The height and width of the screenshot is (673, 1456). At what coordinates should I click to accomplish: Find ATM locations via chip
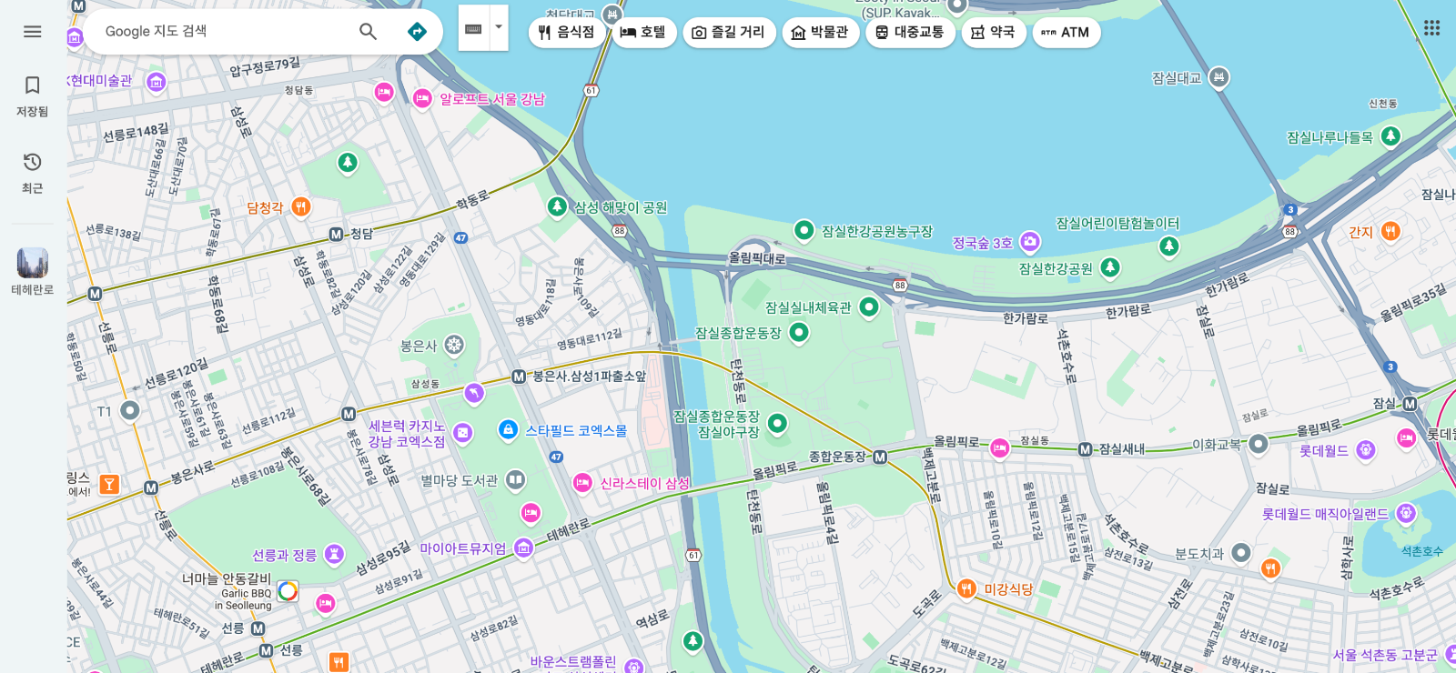pyautogui.click(x=1066, y=33)
